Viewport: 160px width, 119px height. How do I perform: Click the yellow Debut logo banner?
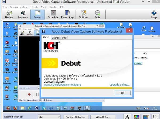[50, 63]
